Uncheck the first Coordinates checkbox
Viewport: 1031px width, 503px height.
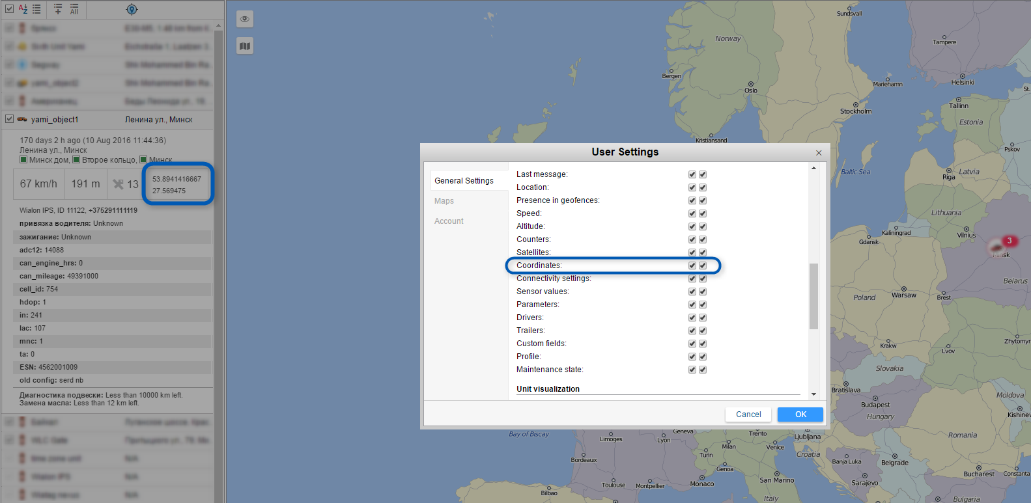click(x=692, y=265)
